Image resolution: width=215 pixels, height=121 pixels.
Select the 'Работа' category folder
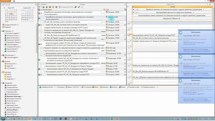click(x=8, y=75)
